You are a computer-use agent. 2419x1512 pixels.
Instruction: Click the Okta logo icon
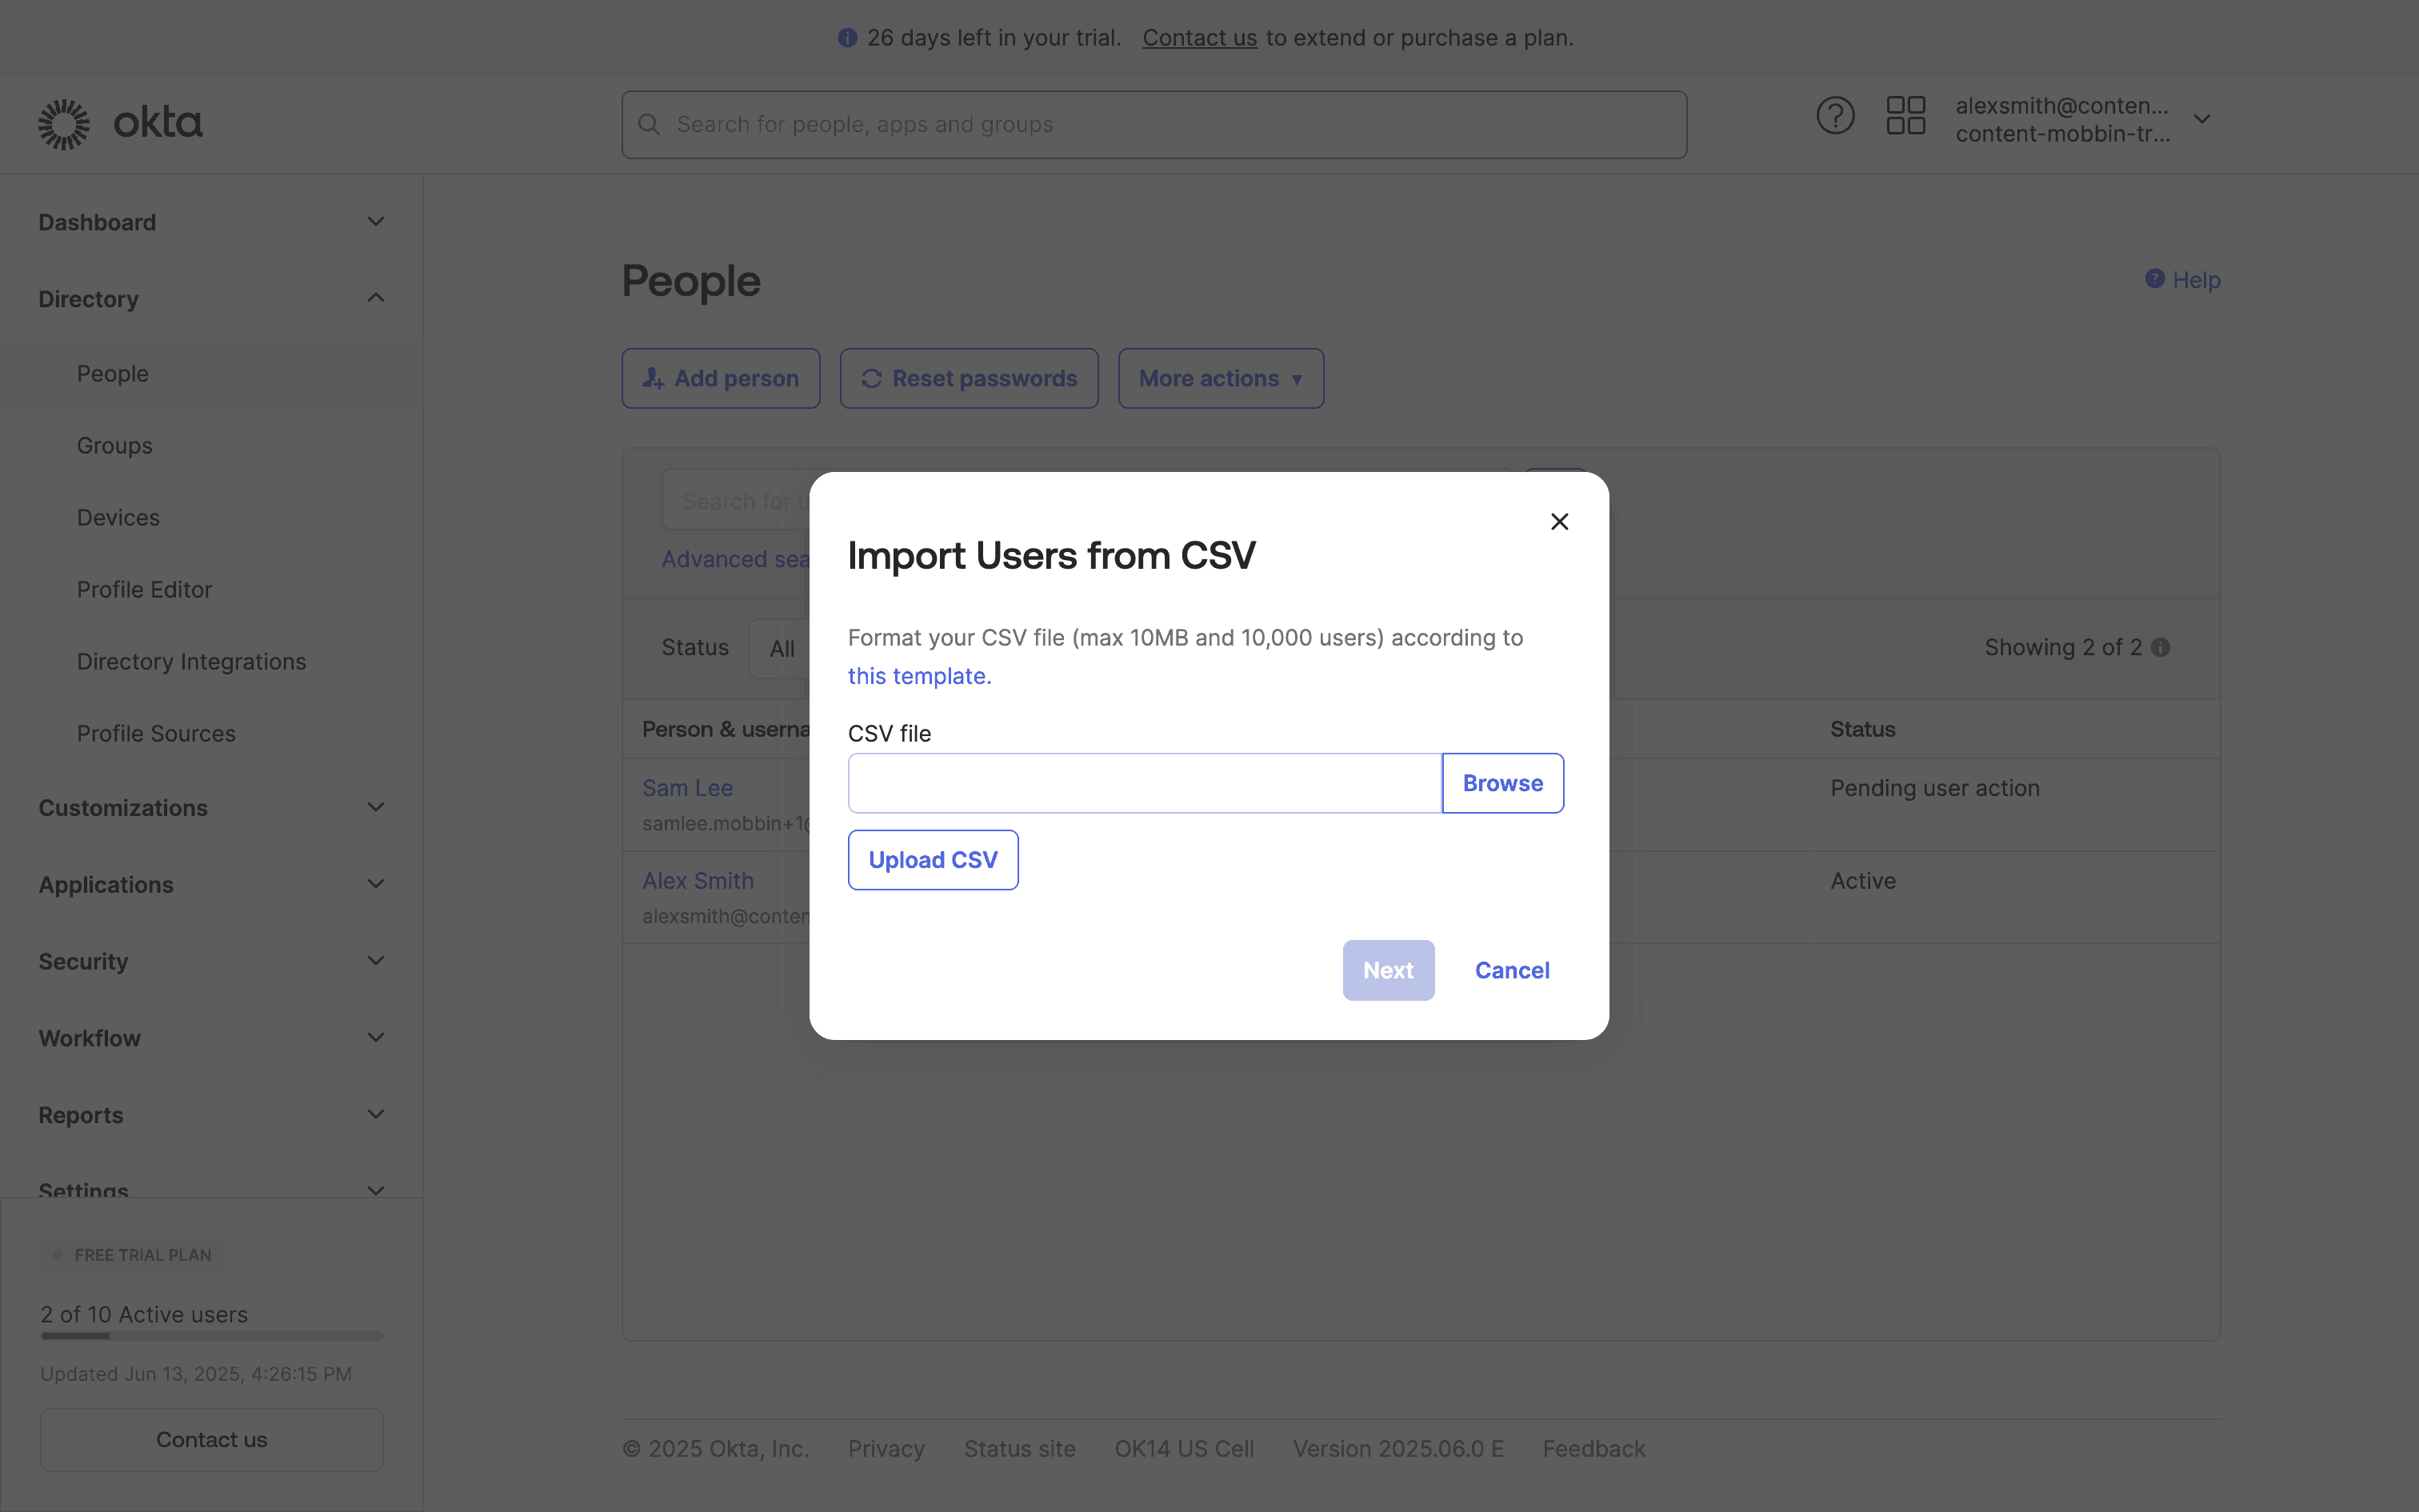coord(64,124)
